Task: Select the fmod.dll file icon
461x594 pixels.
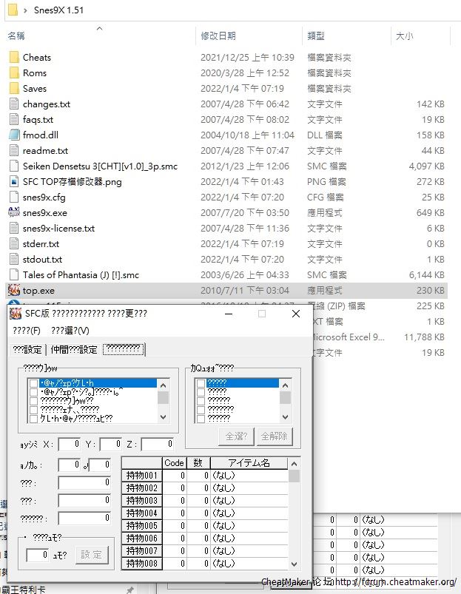Action: pyautogui.click(x=13, y=135)
